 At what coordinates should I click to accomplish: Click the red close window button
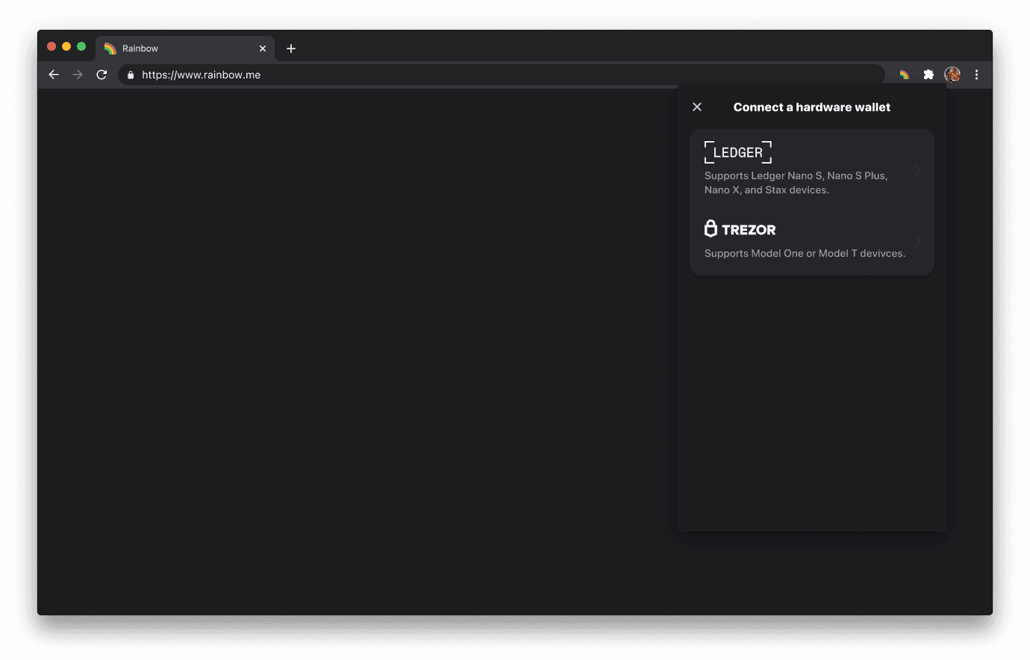(51, 46)
